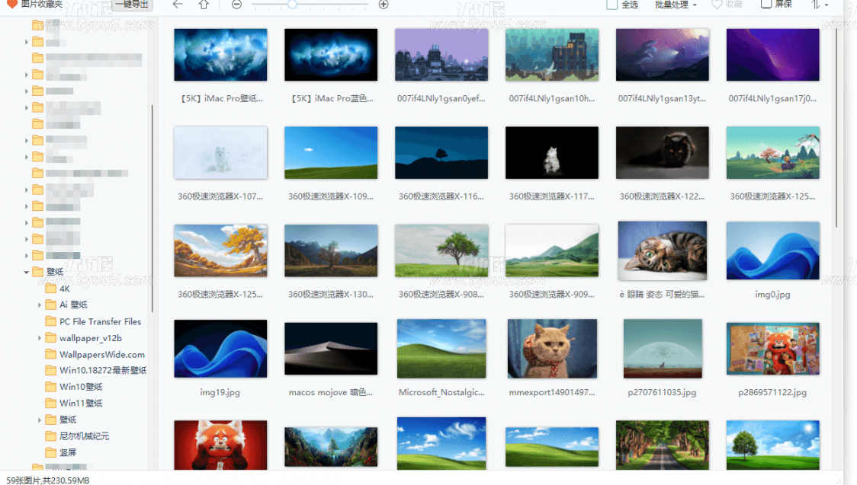Image resolution: width=857 pixels, height=485 pixels.
Task: Enlarge thumbnails with the plus zoom icon
Action: [x=384, y=5]
